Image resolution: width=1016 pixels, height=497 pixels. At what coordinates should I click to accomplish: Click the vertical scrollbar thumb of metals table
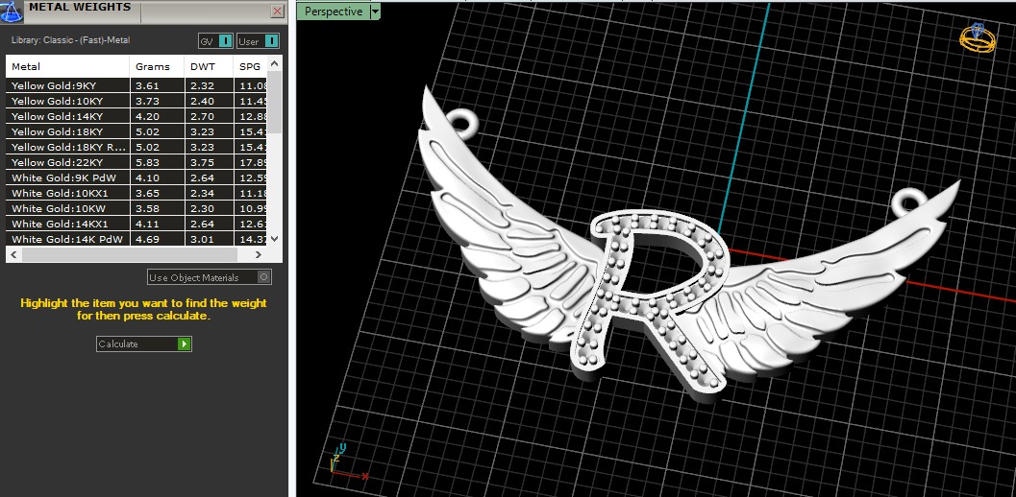[x=274, y=102]
